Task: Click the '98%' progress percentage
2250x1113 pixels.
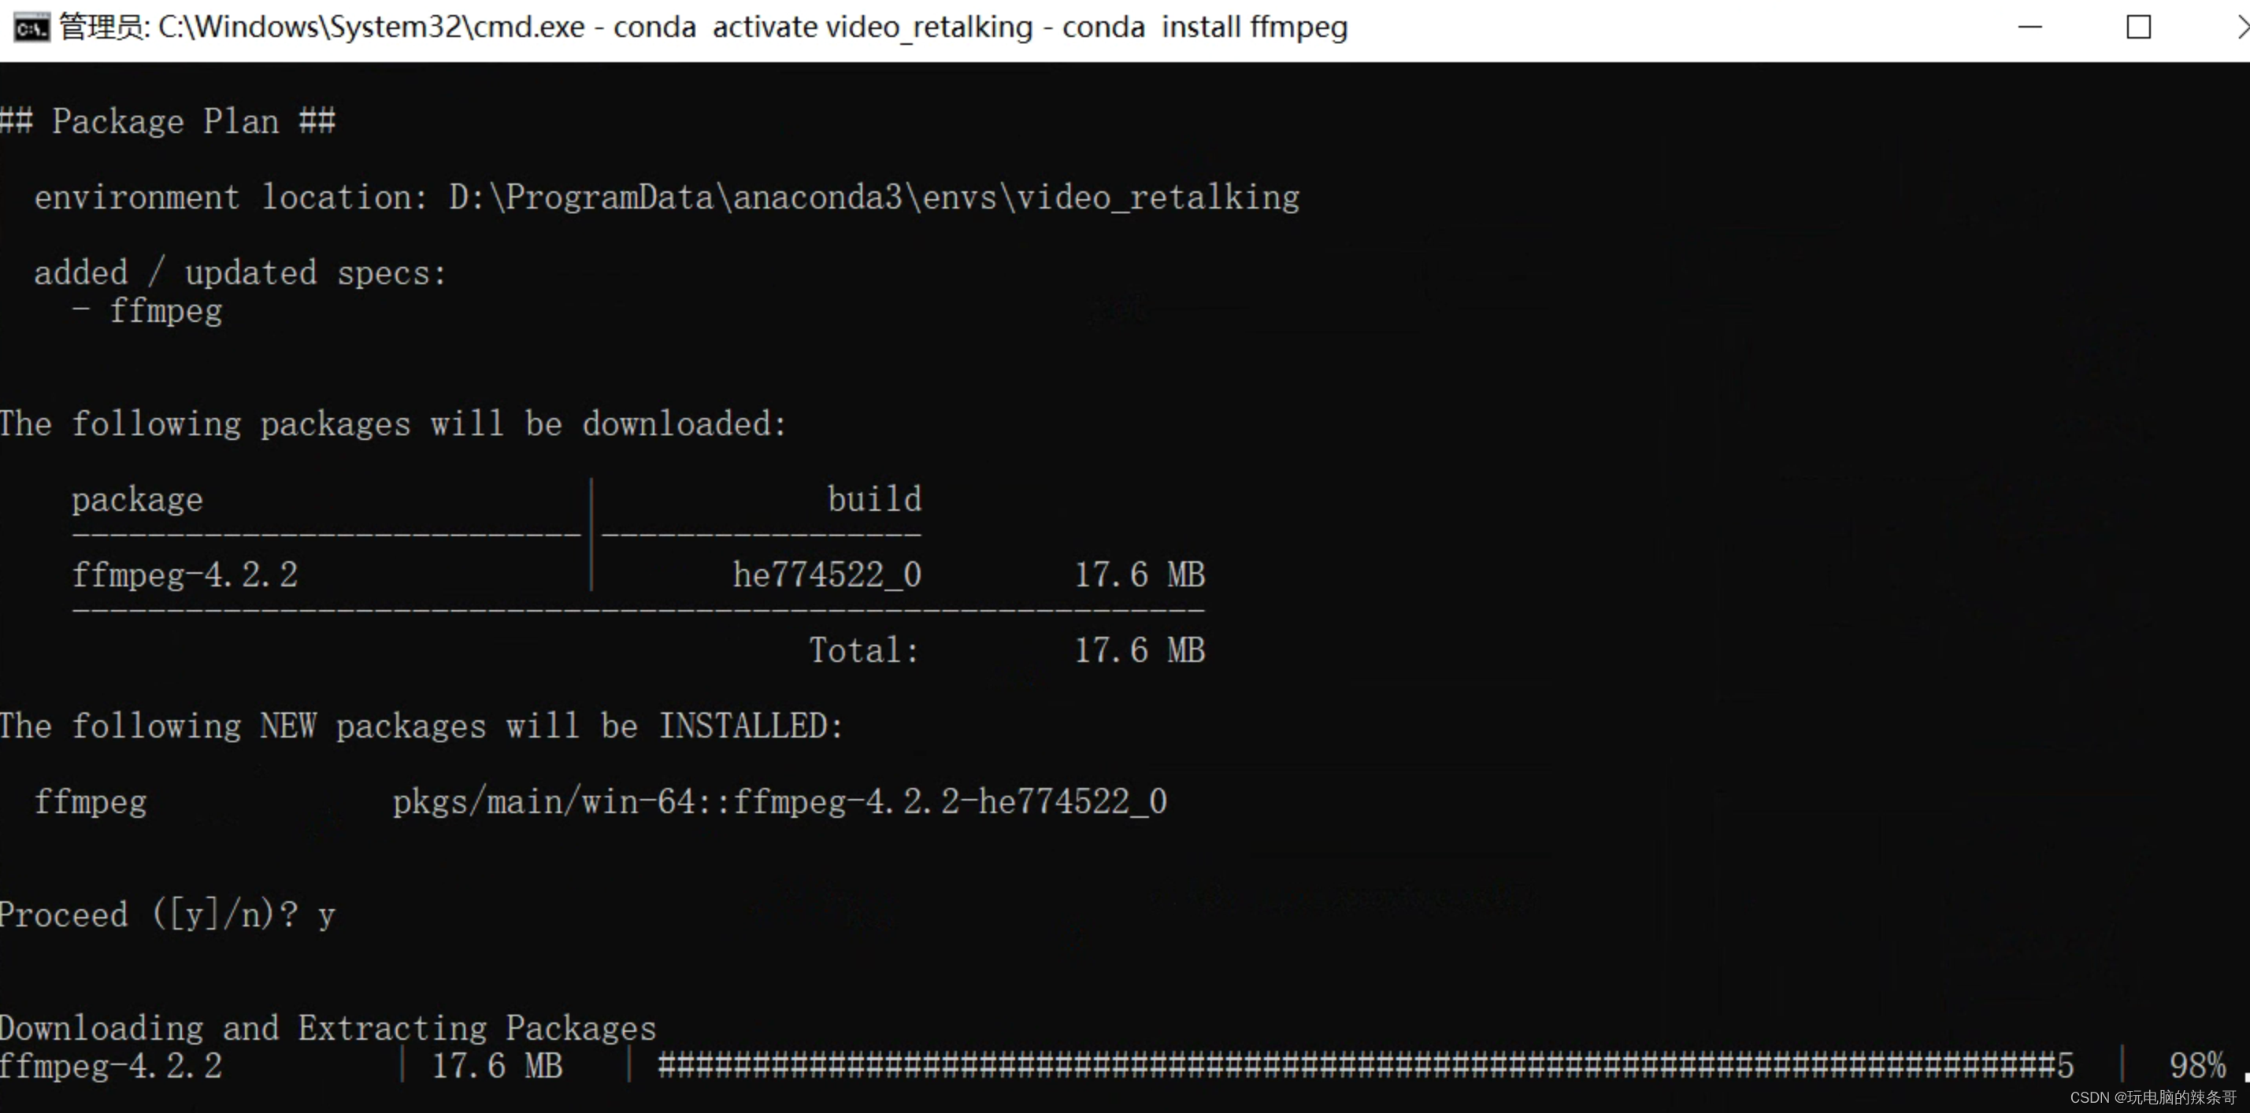Action: (2197, 1066)
